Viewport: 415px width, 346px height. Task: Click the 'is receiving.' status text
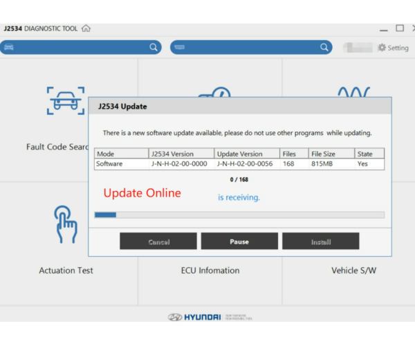(239, 197)
